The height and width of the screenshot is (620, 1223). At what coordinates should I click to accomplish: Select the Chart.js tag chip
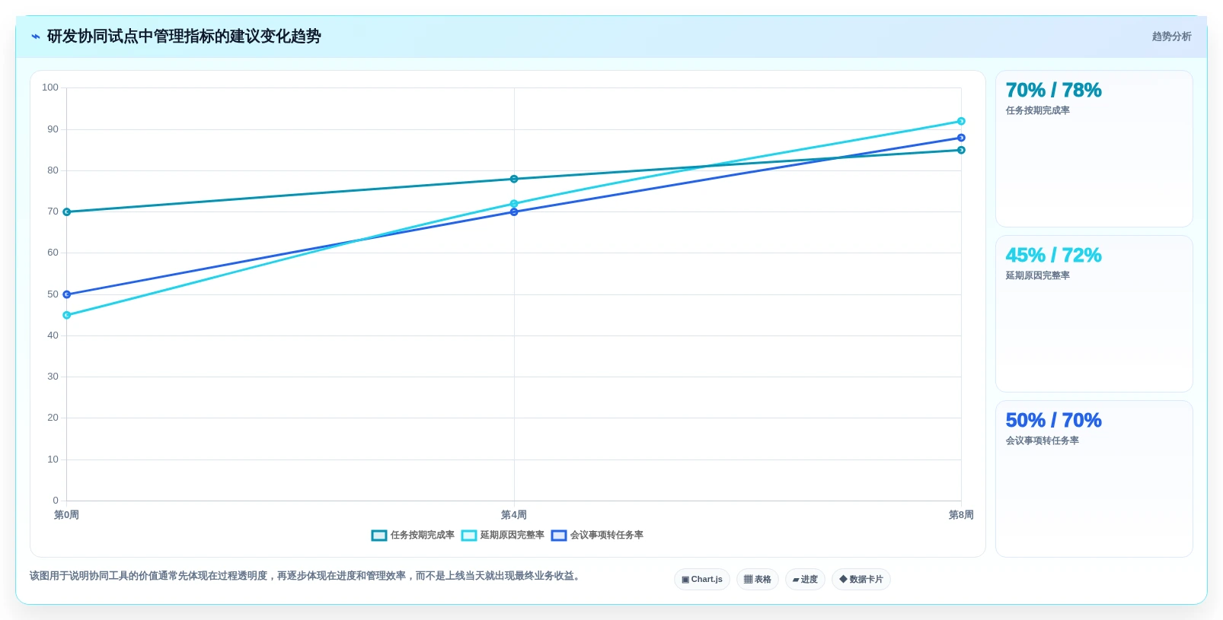point(702,580)
